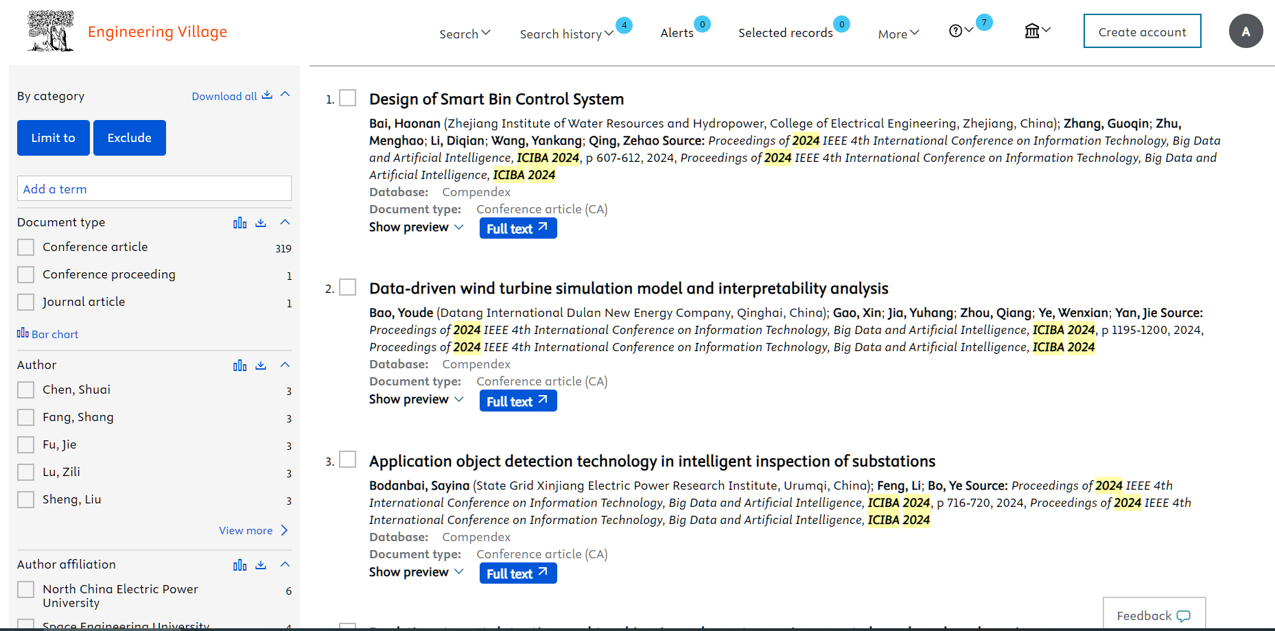Open the Search dropdown menu
Screen dimensions: 1275x631
pos(465,34)
